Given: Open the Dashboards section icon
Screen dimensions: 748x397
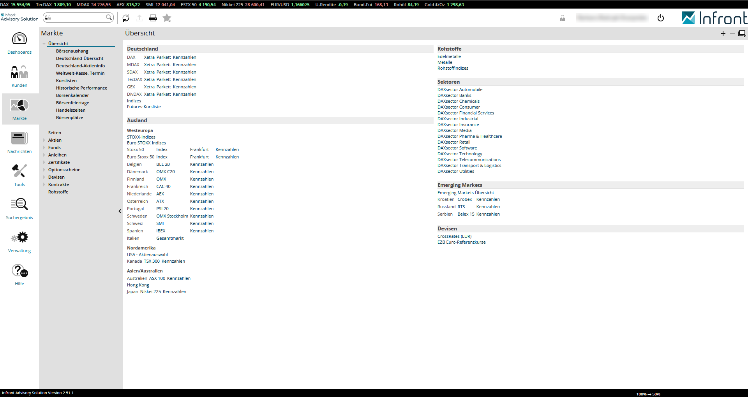Looking at the screenshot, I should coord(19,39).
